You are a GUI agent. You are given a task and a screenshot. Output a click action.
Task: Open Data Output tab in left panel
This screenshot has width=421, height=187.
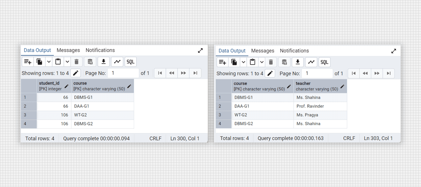(37, 50)
